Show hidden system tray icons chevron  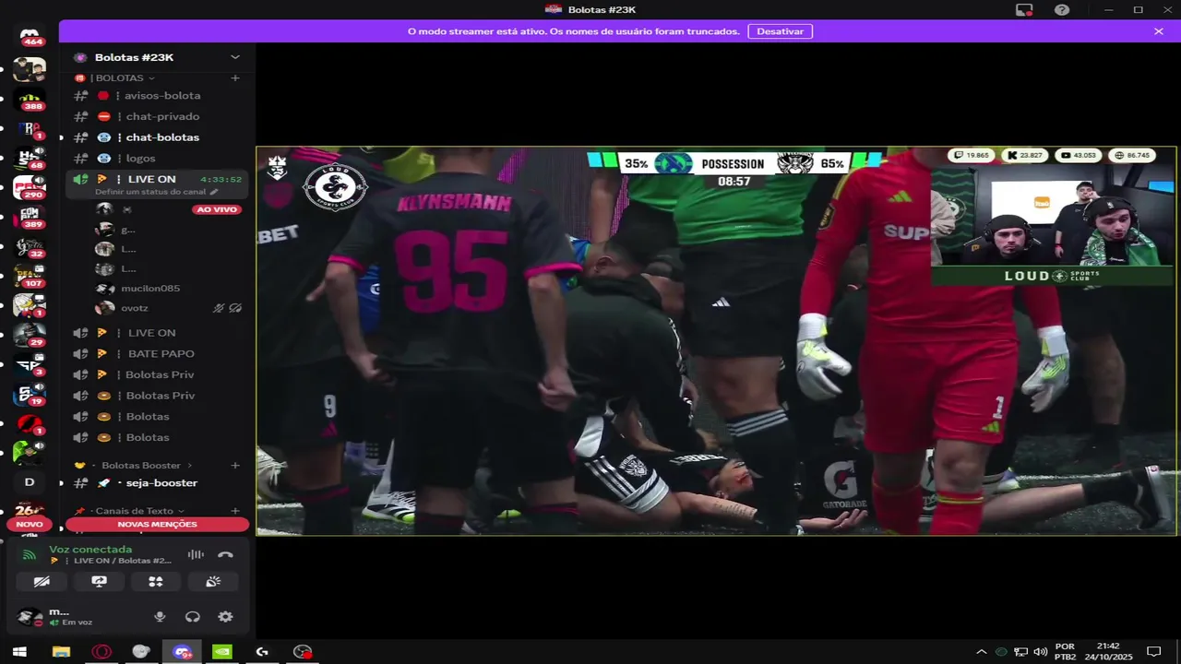click(x=981, y=652)
